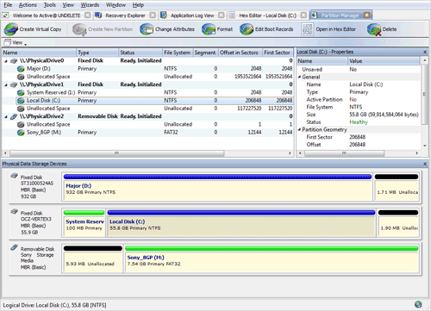Click the System Reserved partition icon
The image size is (431, 311).
tap(21, 93)
